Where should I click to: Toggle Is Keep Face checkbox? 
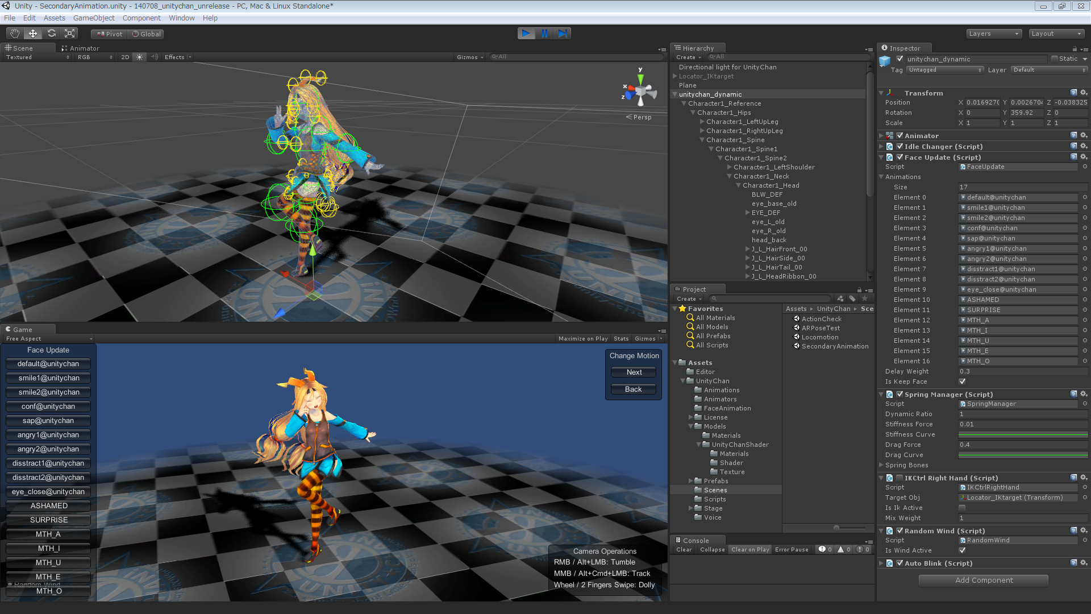pyautogui.click(x=962, y=382)
